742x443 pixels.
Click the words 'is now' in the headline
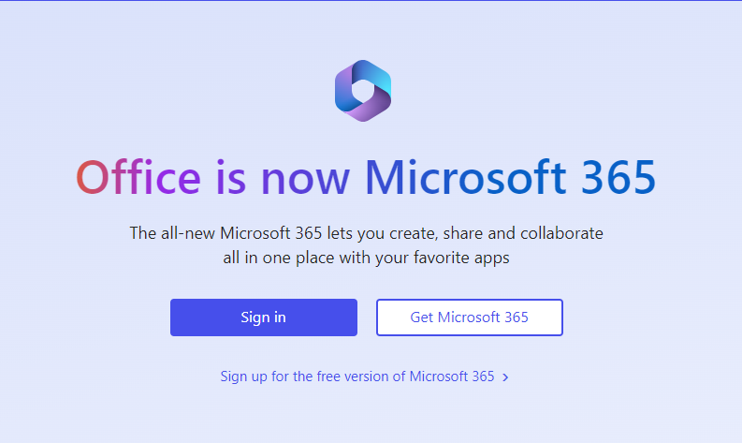point(282,178)
